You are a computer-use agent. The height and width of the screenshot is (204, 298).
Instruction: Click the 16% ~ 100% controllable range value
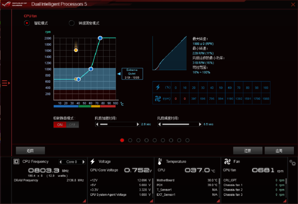point(201,72)
